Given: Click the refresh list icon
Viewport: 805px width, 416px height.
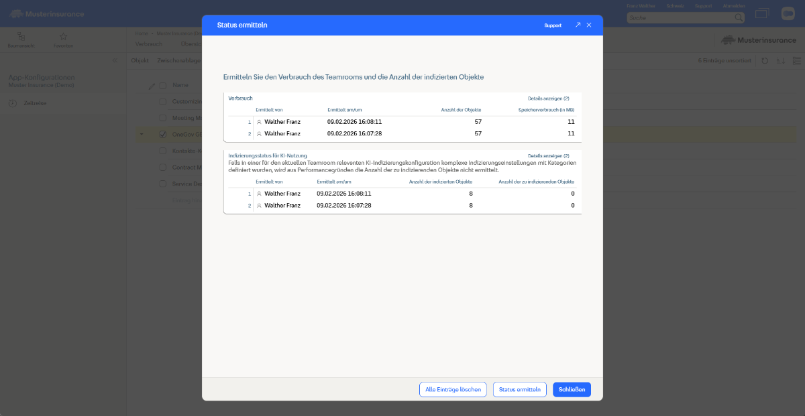Looking at the screenshot, I should pyautogui.click(x=765, y=60).
